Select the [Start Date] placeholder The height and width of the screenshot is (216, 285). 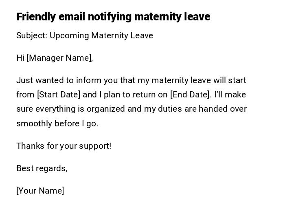pyautogui.click(x=59, y=95)
